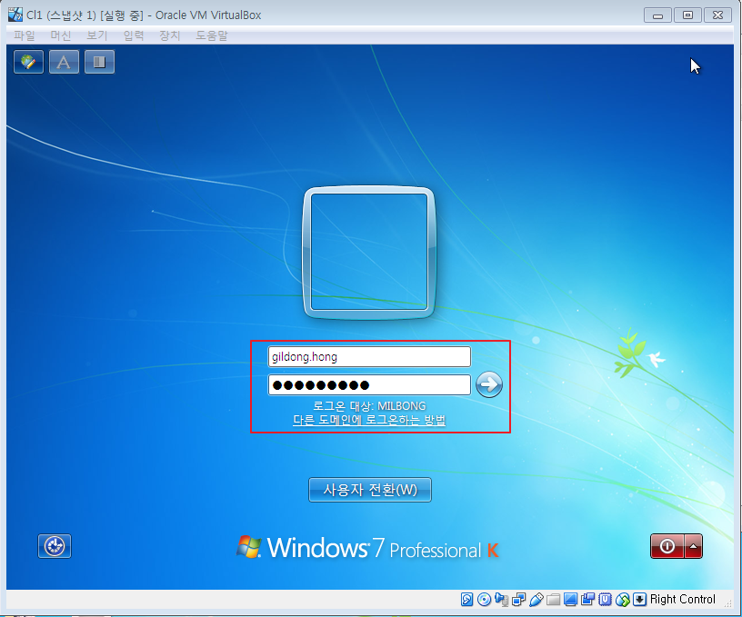This screenshot has height=617, width=742.
Task: Click the shared folders status icon
Action: pos(553,600)
